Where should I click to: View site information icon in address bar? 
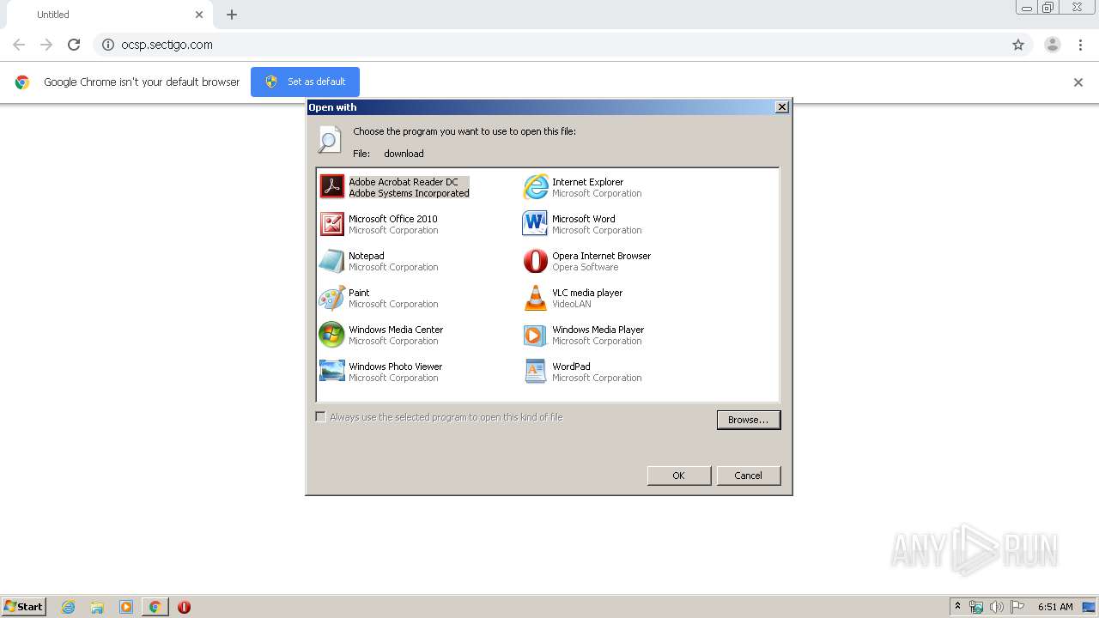[107, 45]
